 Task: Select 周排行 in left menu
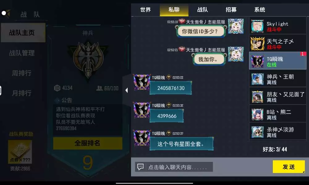click(22, 73)
